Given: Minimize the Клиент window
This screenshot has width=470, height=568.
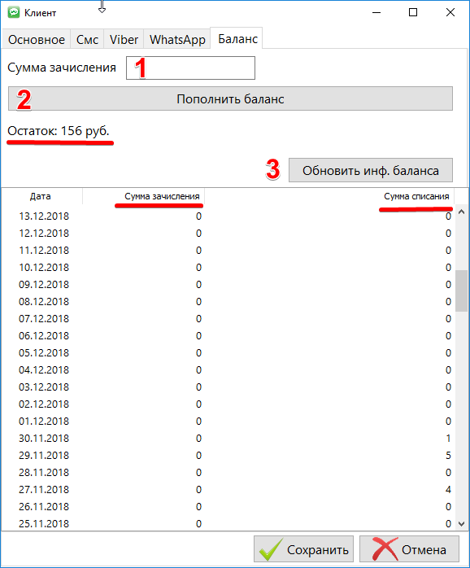Looking at the screenshot, I should point(376,12).
